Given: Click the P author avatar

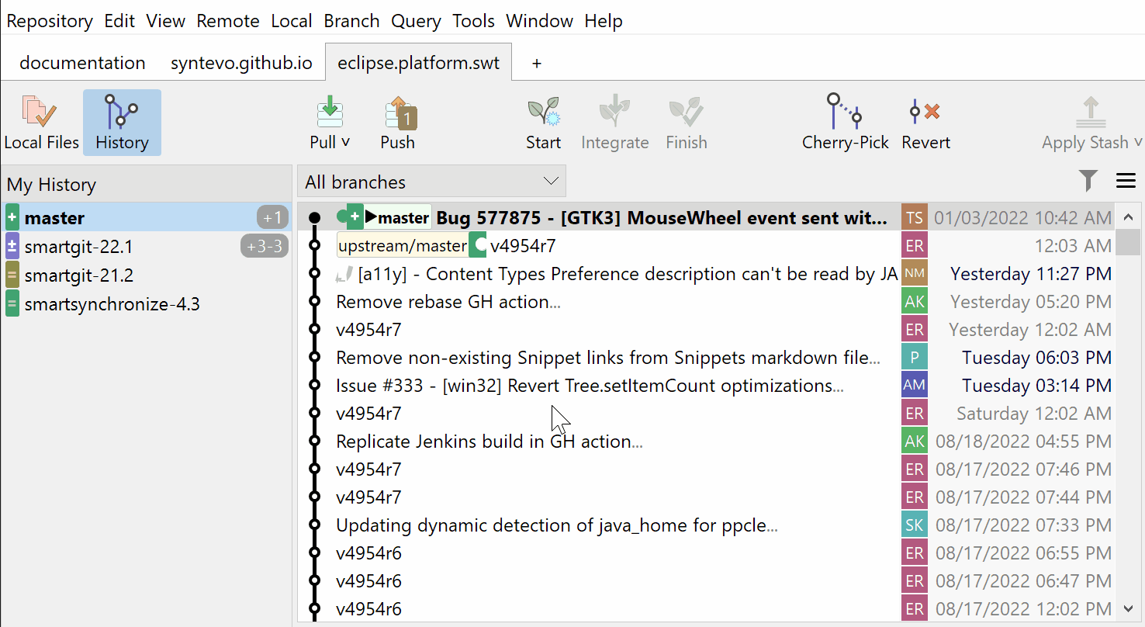Looking at the screenshot, I should tap(914, 357).
